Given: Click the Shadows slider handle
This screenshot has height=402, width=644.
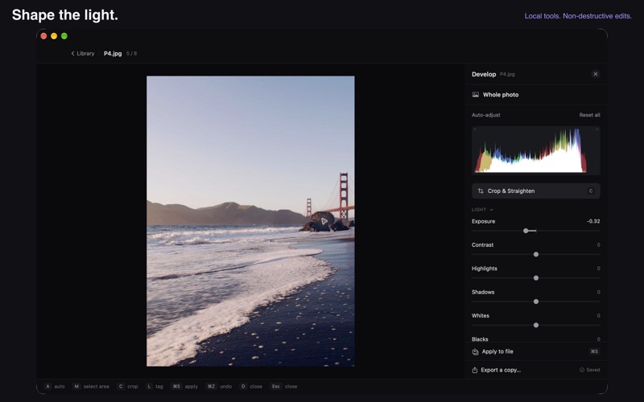Looking at the screenshot, I should [535, 301].
